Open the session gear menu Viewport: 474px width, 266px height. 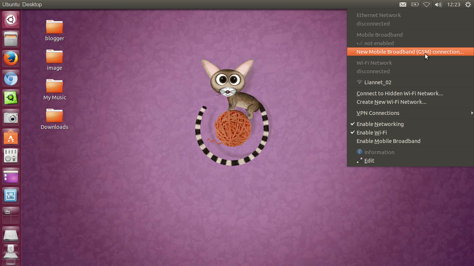pyautogui.click(x=468, y=4)
